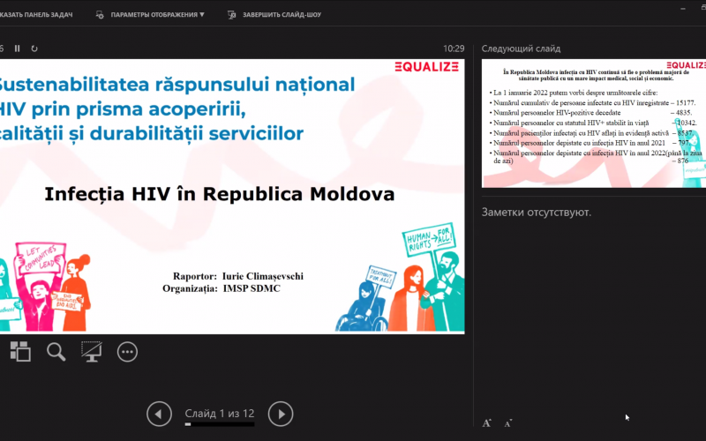Click the end slide show icon
The image size is (706, 441).
pos(231,15)
